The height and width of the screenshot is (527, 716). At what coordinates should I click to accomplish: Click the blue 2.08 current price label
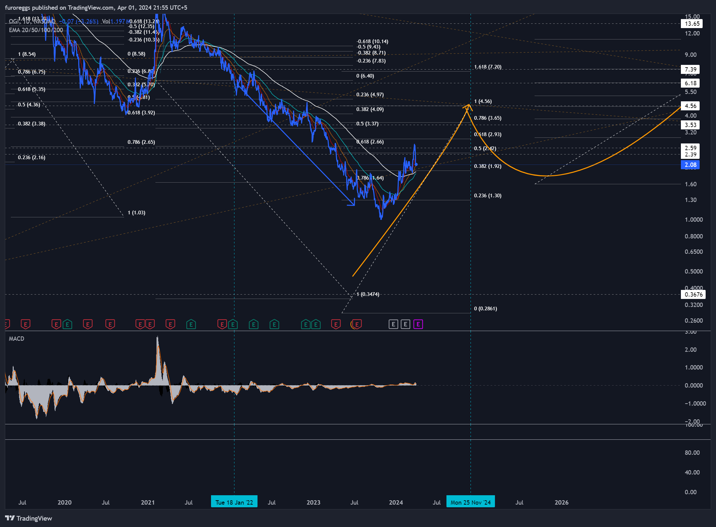(x=690, y=165)
